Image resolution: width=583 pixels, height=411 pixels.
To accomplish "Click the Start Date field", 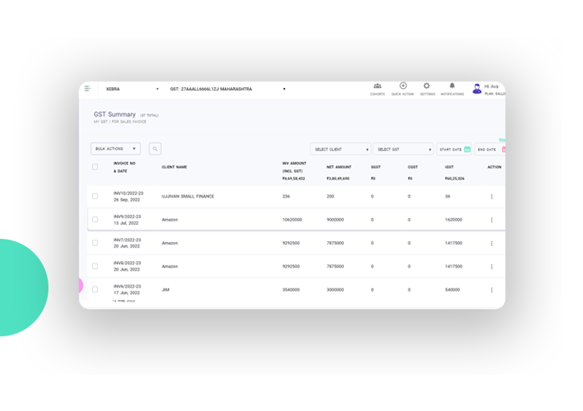I will [454, 149].
